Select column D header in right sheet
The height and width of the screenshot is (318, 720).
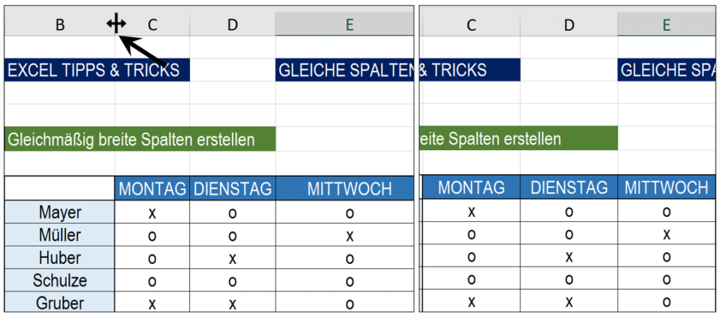569,24
